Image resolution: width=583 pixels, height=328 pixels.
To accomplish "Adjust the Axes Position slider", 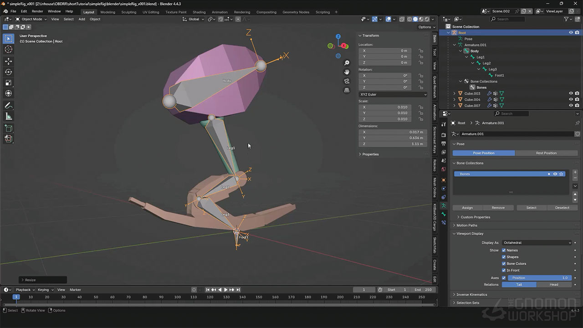I will click(539, 278).
